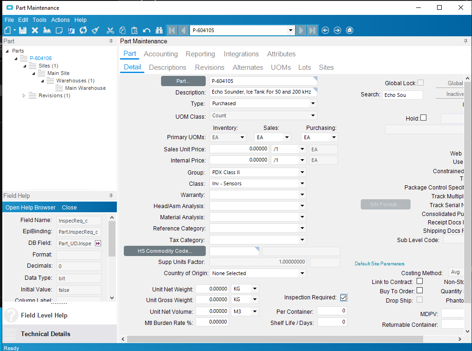Click the New part toolbar icon

(8, 30)
